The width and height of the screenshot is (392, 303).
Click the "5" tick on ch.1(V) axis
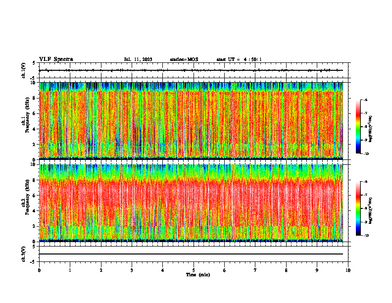34,63
